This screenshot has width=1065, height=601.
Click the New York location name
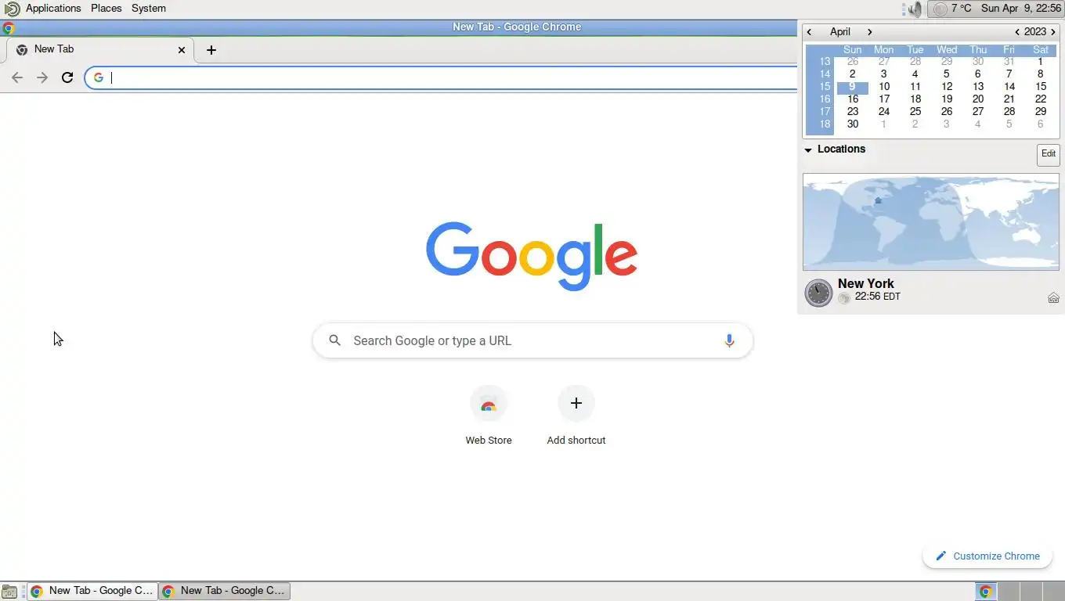865,284
